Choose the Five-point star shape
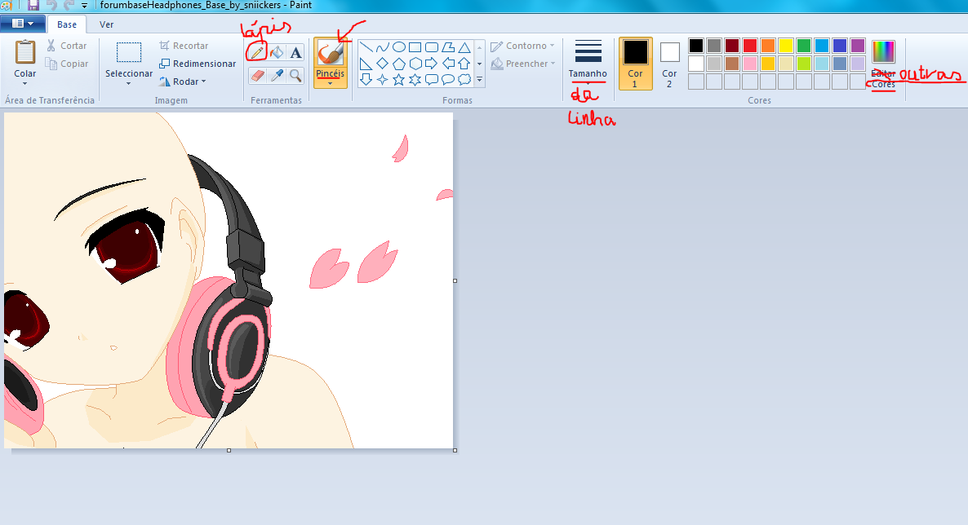Image resolution: width=968 pixels, height=525 pixels. coord(399,79)
